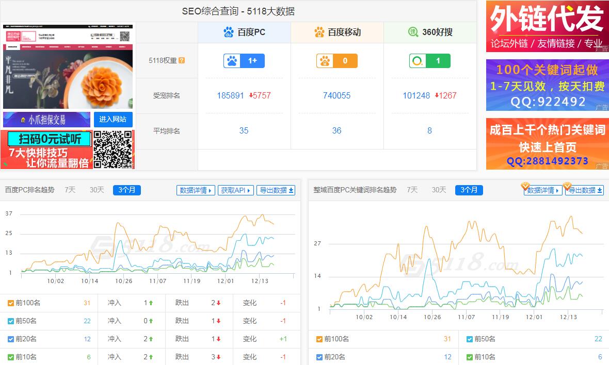Select 30天 tab in 百度PC排名趋势
The width and height of the screenshot is (609, 365).
[97, 190]
